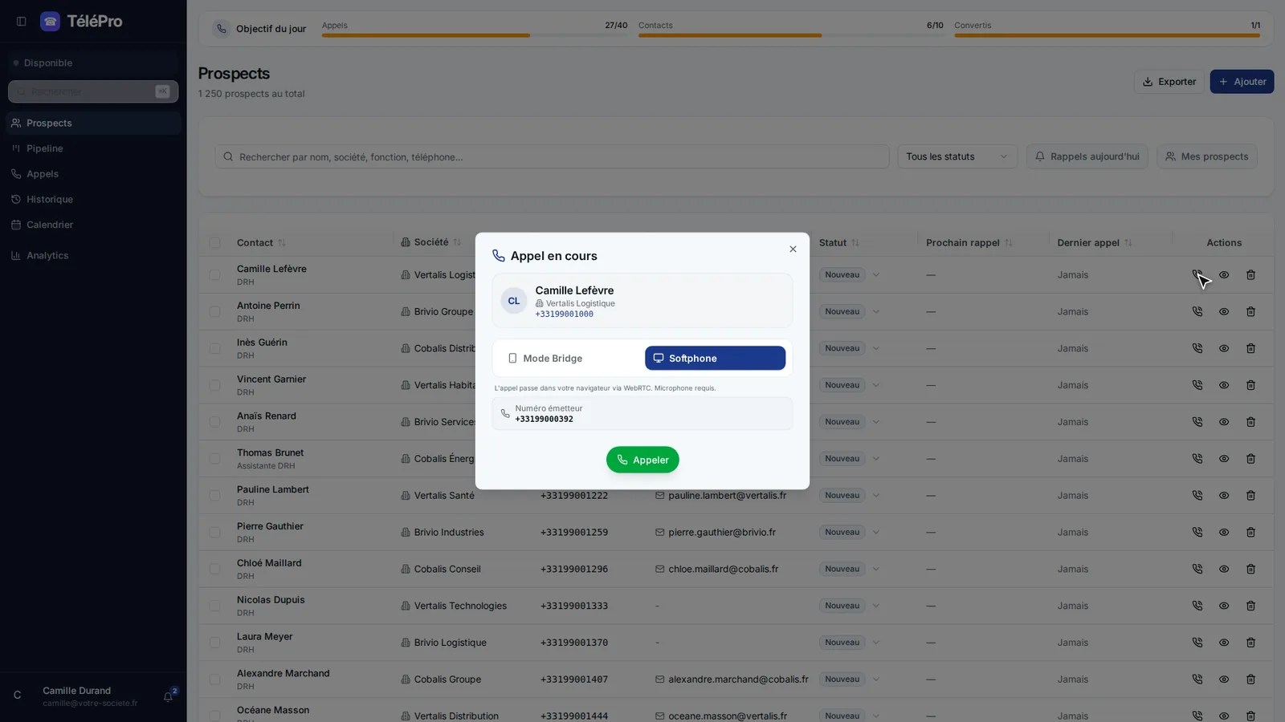This screenshot has height=722, width=1285.
Task: Delete Pierre Gauthier with trash icon
Action: tap(1250, 532)
